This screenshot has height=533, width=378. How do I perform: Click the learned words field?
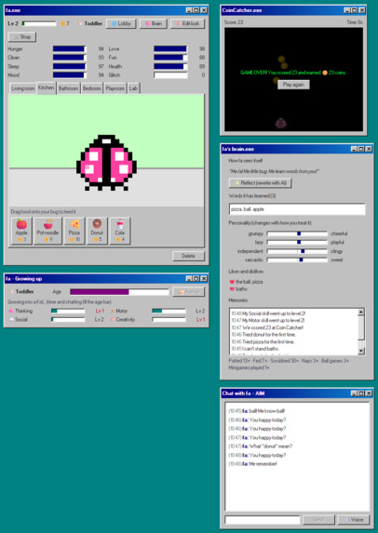click(297, 209)
